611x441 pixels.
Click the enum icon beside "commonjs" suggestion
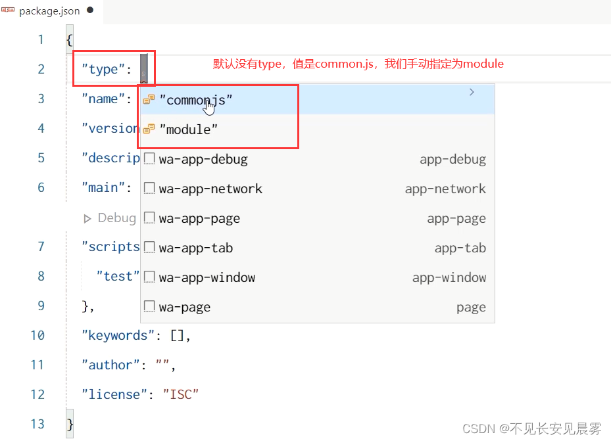[x=149, y=99]
